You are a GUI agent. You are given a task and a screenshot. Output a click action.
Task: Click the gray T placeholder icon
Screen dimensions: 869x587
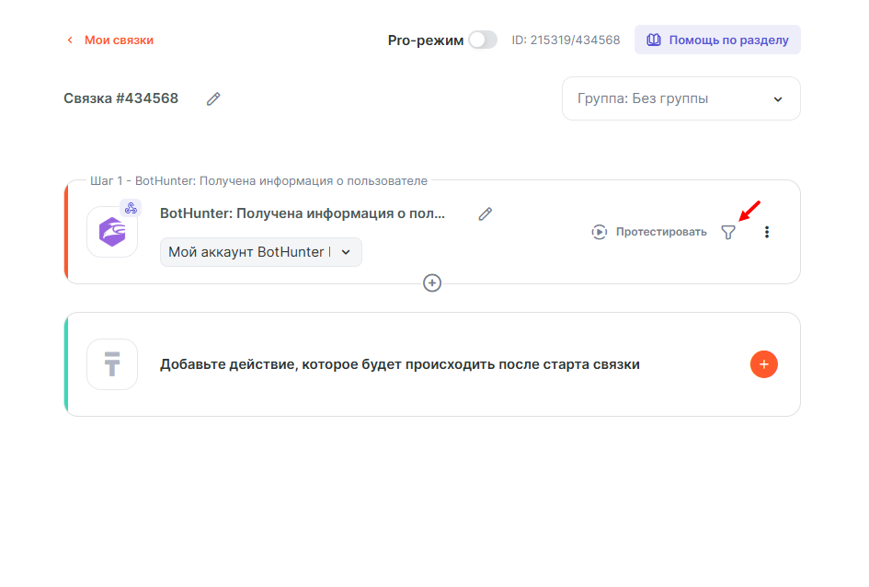(x=112, y=364)
